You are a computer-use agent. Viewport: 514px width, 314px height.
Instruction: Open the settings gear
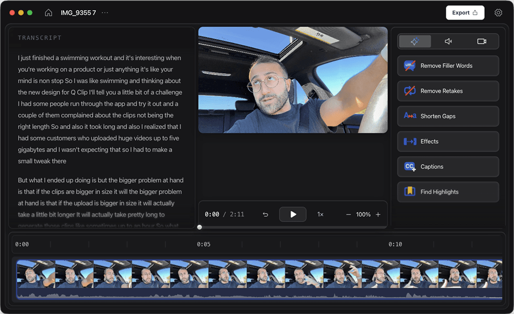click(x=498, y=12)
